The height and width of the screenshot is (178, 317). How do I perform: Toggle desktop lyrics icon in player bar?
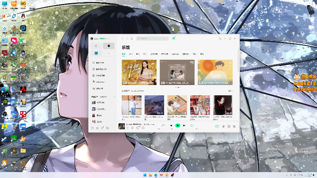click(229, 126)
